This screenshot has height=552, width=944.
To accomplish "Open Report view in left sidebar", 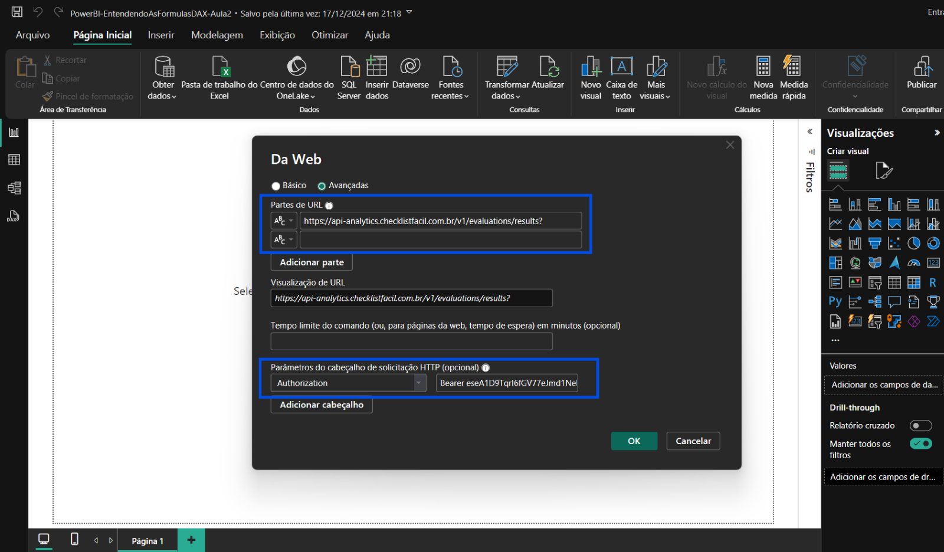I will [x=14, y=132].
